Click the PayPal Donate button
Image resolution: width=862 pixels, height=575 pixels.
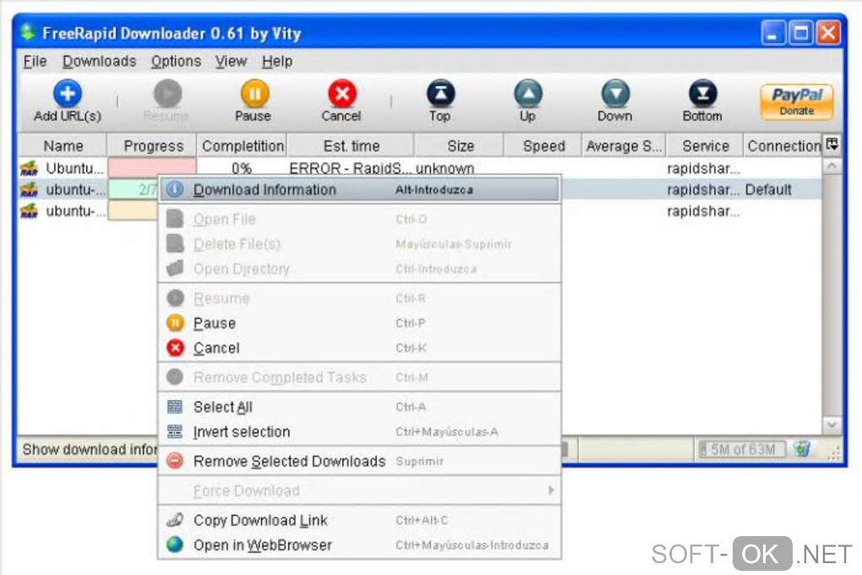[797, 101]
